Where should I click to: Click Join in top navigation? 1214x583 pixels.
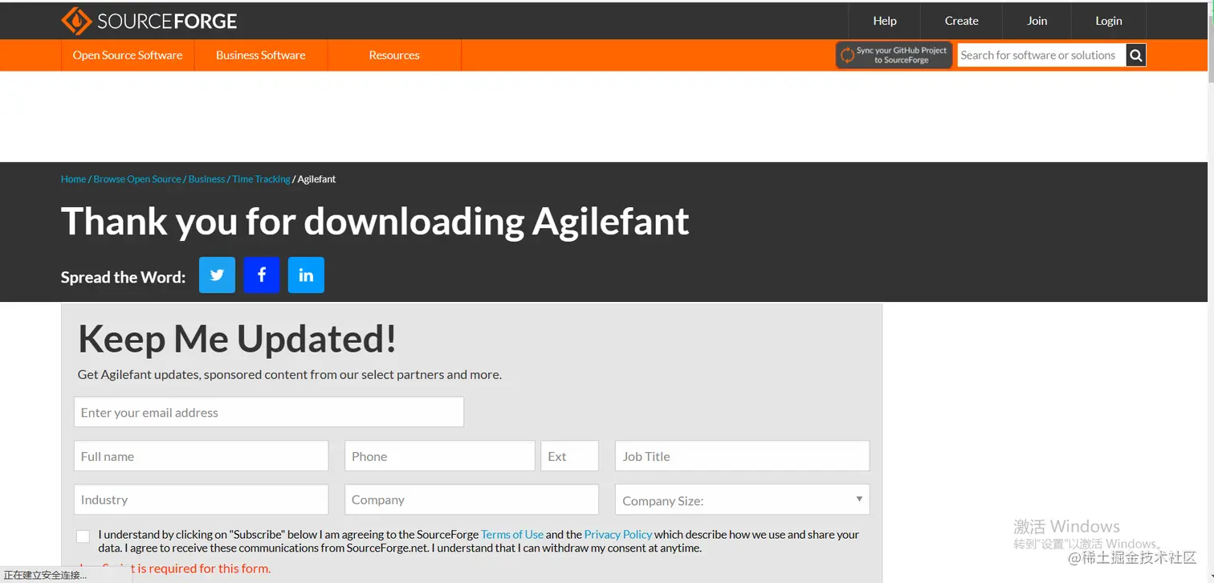click(1037, 21)
